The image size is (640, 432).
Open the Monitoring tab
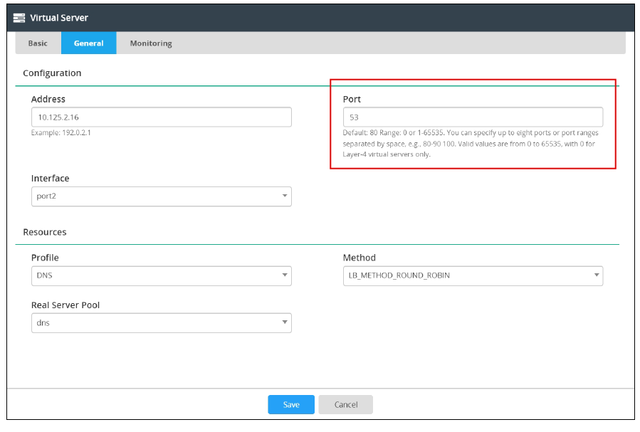[x=151, y=43]
